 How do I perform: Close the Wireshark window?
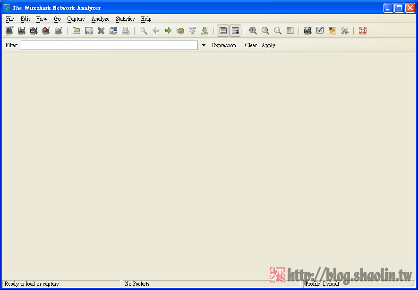tap(410, 8)
